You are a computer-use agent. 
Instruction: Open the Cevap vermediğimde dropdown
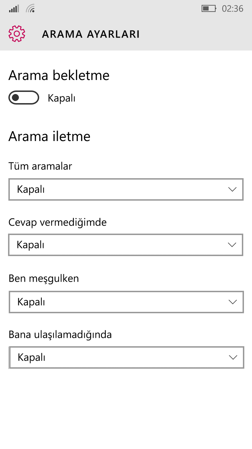126,245
